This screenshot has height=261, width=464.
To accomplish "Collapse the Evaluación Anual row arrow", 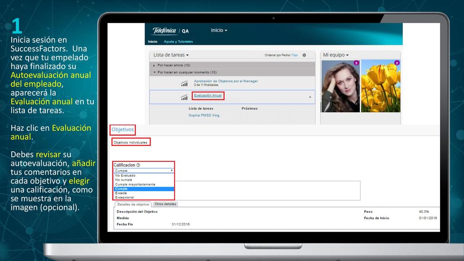I will pyautogui.click(x=310, y=97).
